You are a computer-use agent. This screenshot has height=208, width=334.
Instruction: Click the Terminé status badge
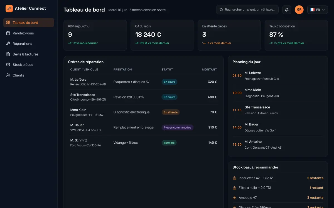(169, 143)
